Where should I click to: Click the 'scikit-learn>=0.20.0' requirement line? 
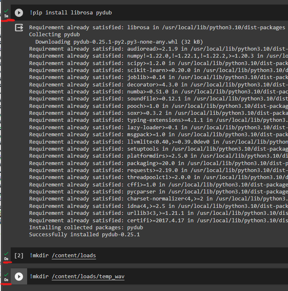[159, 70]
